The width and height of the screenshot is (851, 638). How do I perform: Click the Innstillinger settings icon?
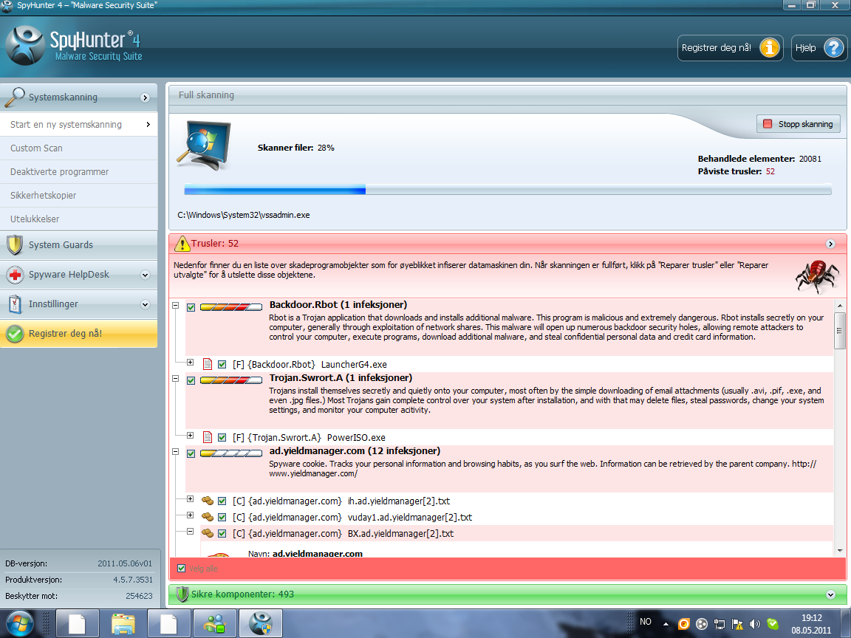coord(16,303)
